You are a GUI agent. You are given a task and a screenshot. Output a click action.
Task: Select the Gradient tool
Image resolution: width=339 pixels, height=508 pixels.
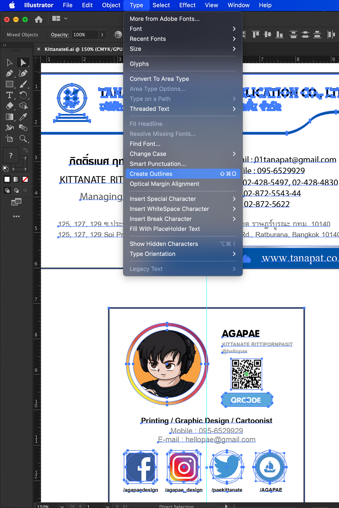pos(10,117)
